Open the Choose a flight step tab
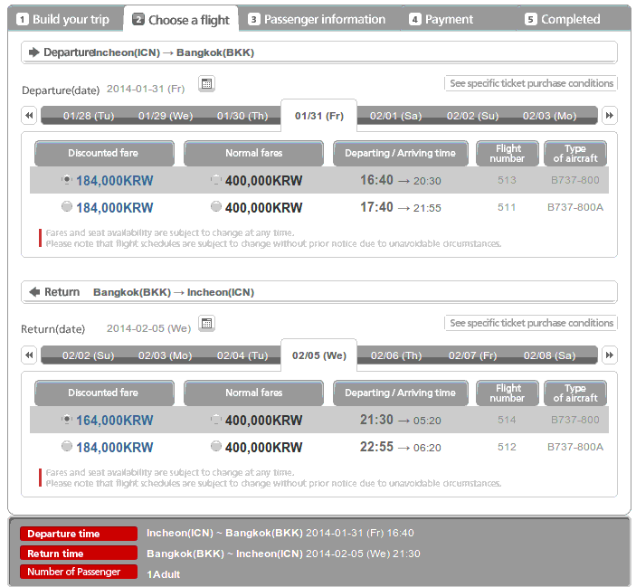Viewport: 636px width, 587px height. pos(181,19)
